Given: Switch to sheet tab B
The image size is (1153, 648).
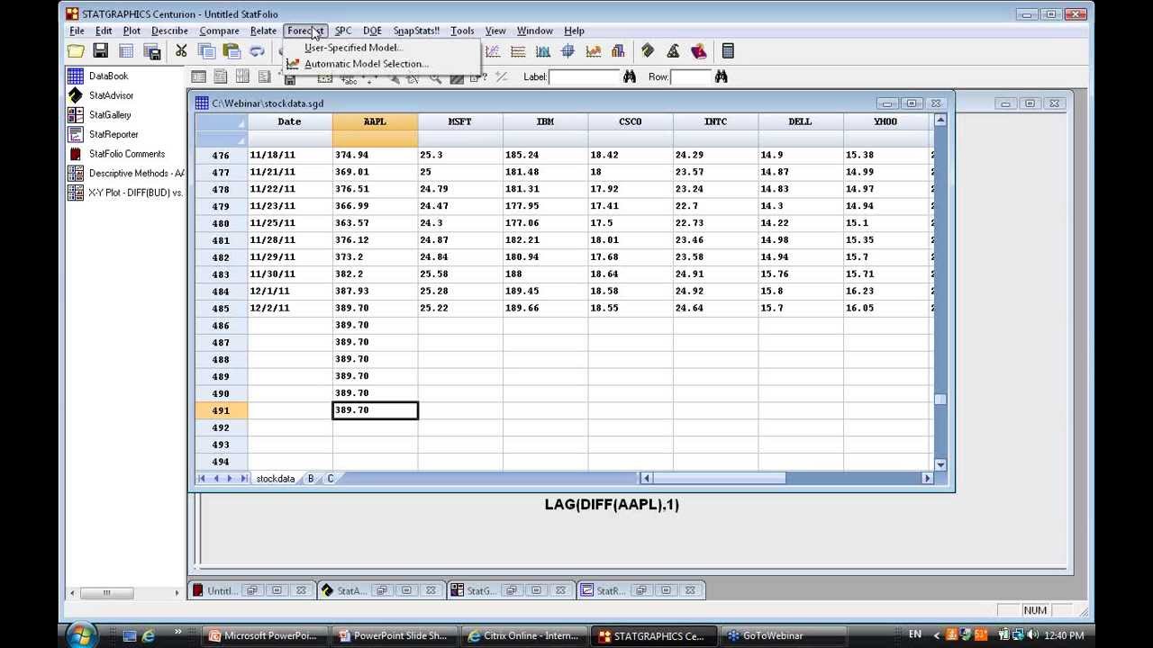Looking at the screenshot, I should [311, 479].
